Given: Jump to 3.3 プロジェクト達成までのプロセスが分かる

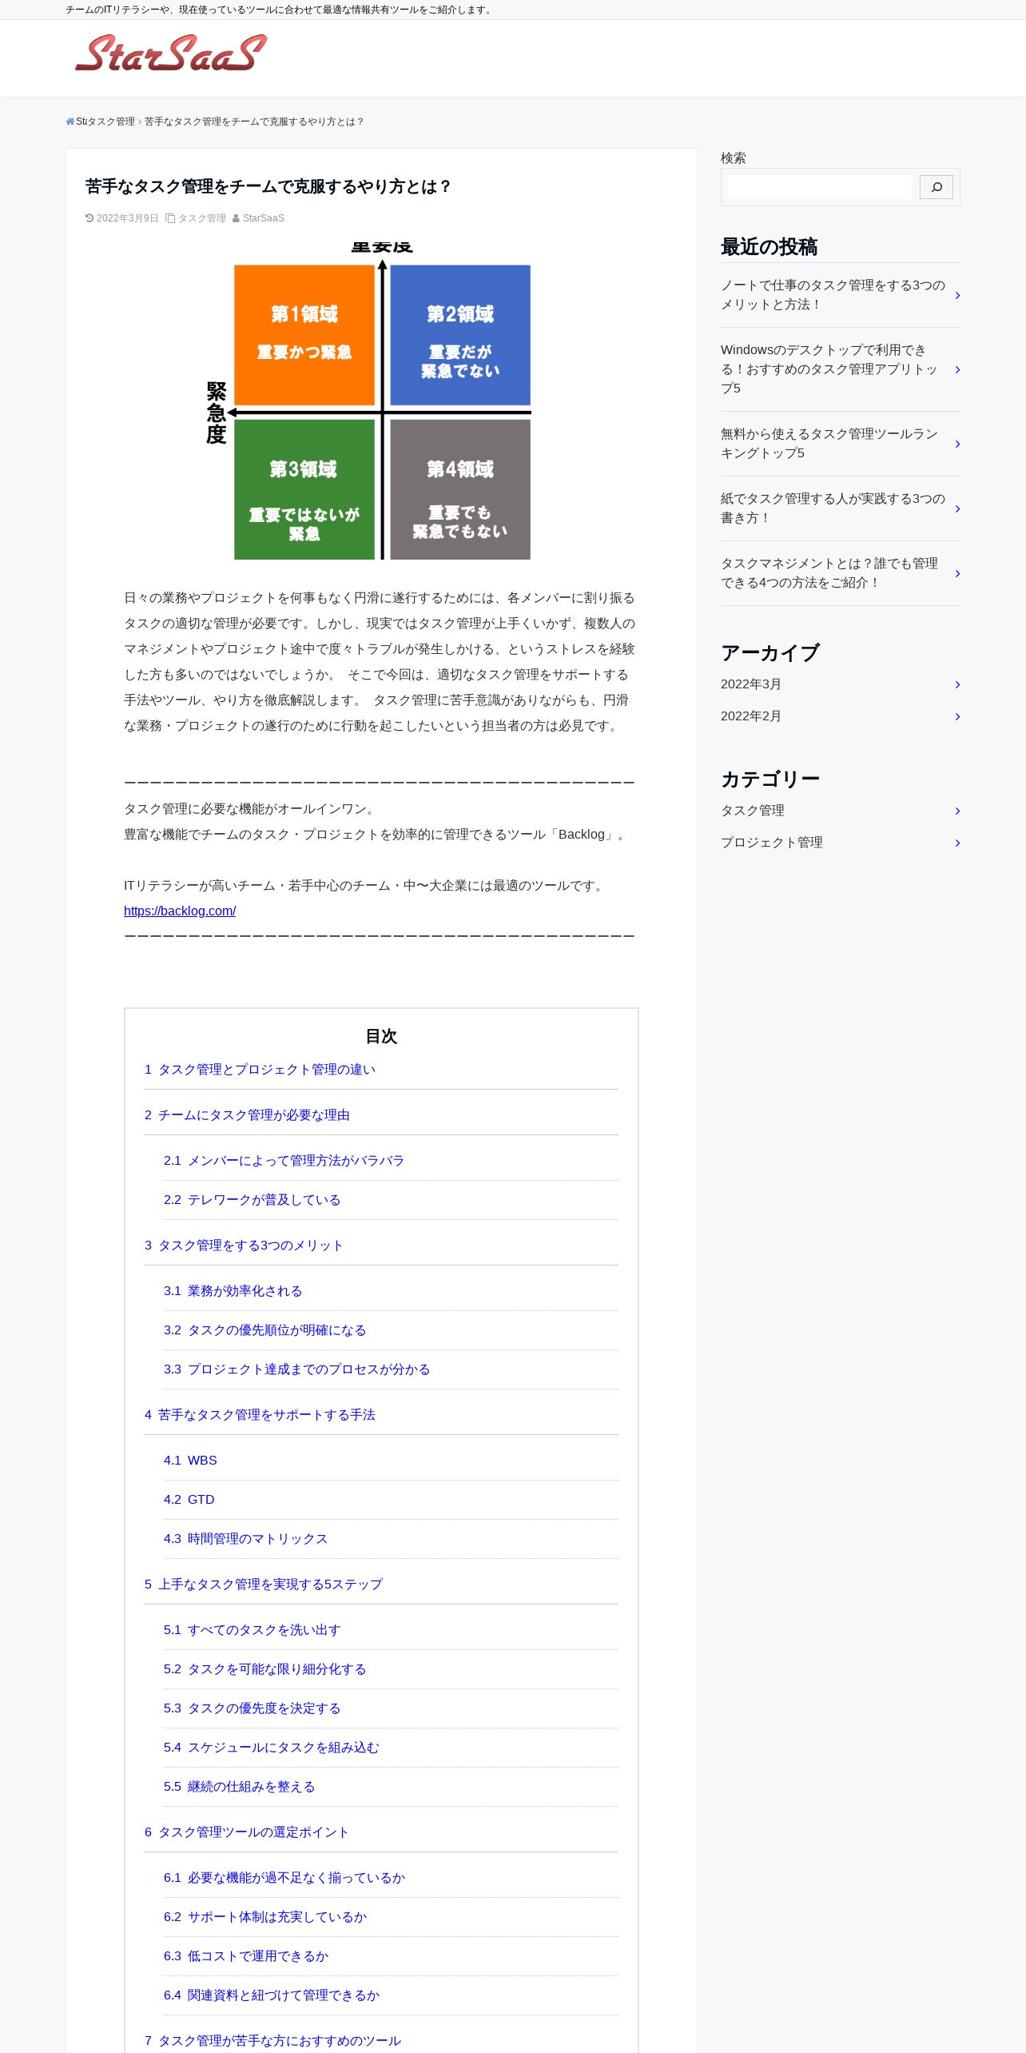Looking at the screenshot, I should pyautogui.click(x=296, y=1369).
